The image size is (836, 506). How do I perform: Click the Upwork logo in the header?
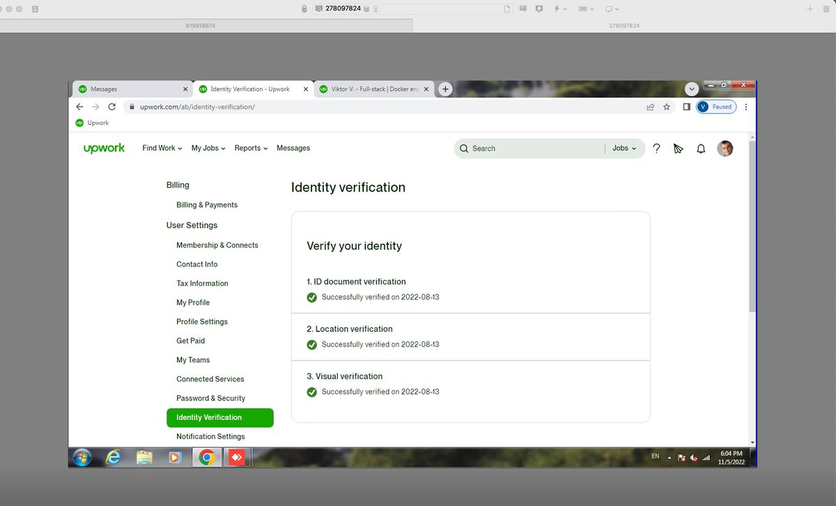click(x=104, y=148)
